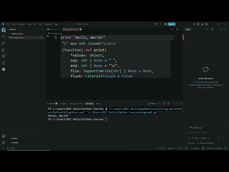Go forward with the right arrow in title bar

tap(73, 24)
